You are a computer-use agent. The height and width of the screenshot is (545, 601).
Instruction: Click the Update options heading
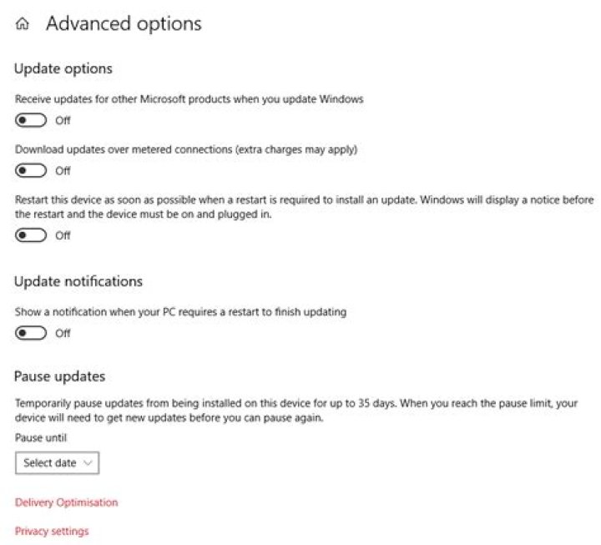(x=63, y=68)
